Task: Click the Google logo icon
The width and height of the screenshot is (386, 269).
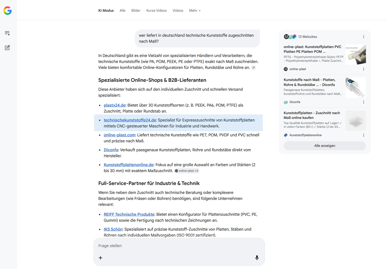Action: coord(8,11)
